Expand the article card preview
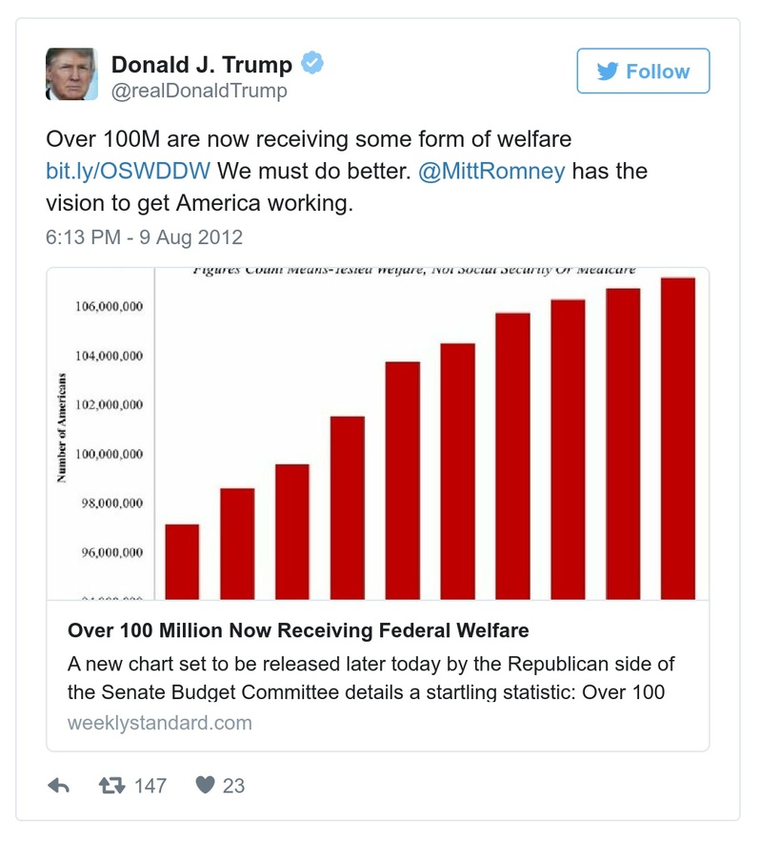761x843 pixels. [381, 668]
